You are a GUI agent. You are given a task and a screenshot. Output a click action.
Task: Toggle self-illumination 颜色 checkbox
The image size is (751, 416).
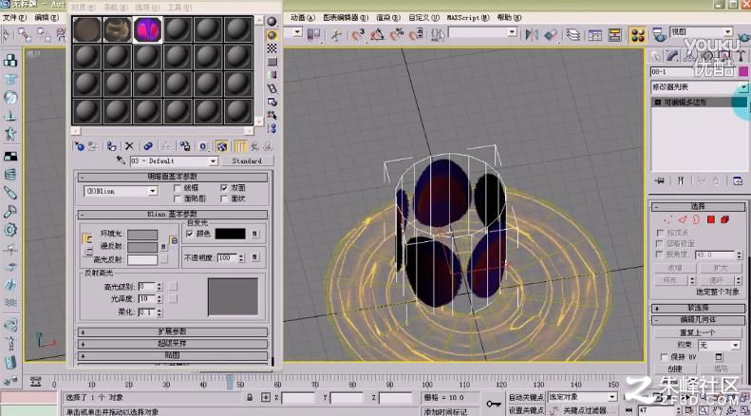189,234
